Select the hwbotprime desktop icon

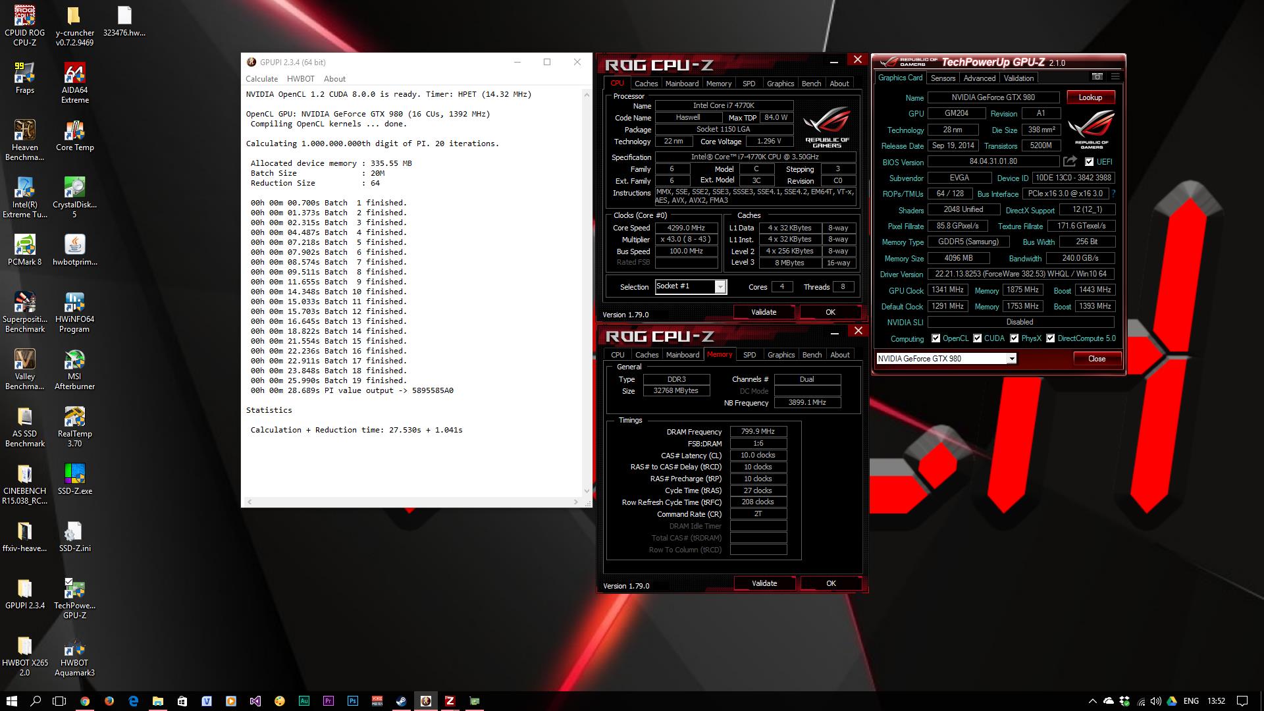(x=74, y=250)
